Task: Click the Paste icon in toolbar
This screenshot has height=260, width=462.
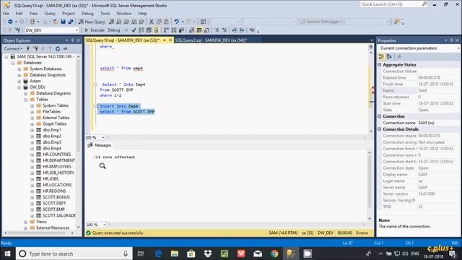Action: tap(166, 22)
